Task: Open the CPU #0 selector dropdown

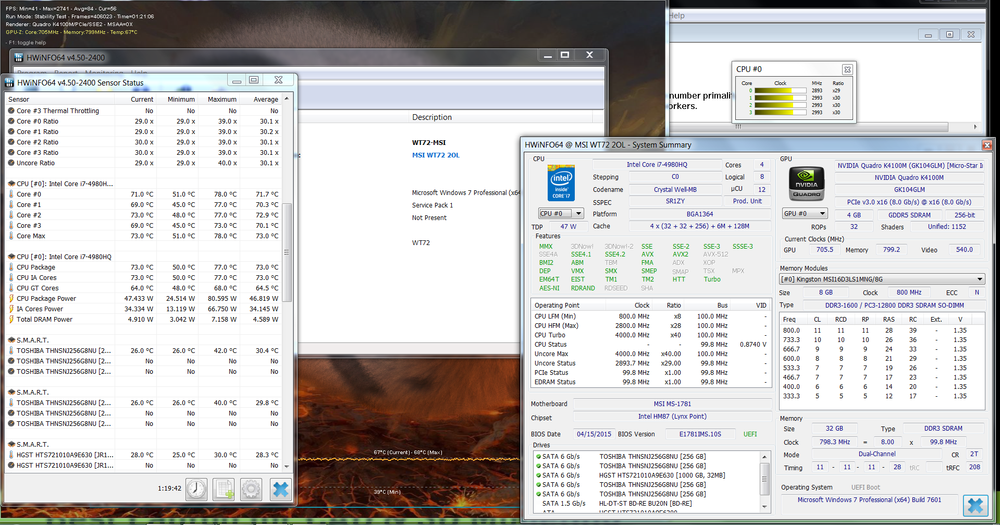Action: click(561, 213)
